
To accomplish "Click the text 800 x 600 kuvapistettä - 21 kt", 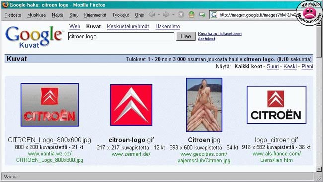I will tap(49, 147).
